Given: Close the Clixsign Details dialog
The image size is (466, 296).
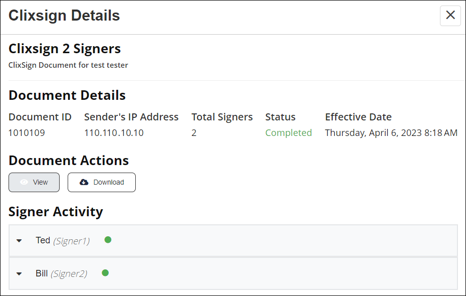Looking at the screenshot, I should click(450, 15).
